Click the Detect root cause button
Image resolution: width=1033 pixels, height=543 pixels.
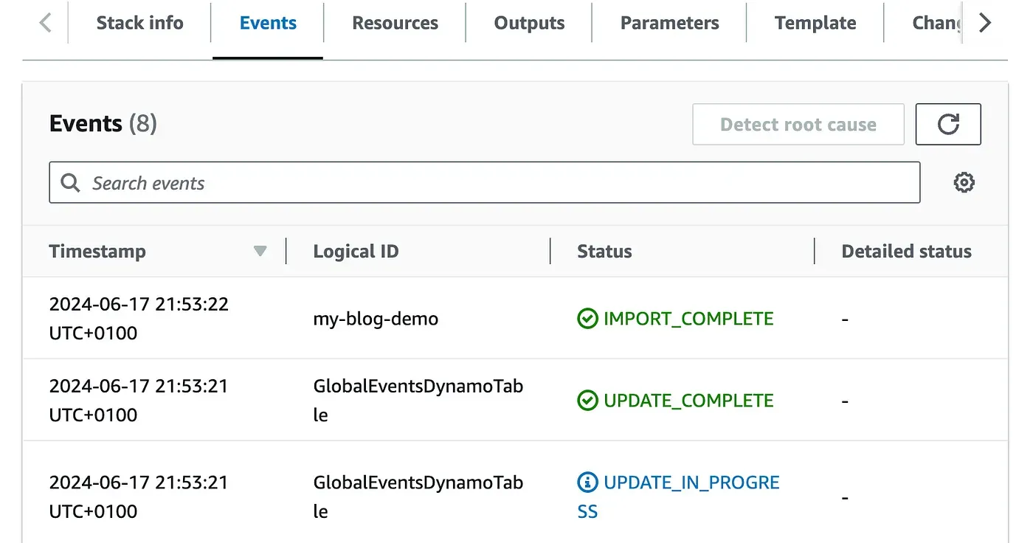click(x=798, y=124)
